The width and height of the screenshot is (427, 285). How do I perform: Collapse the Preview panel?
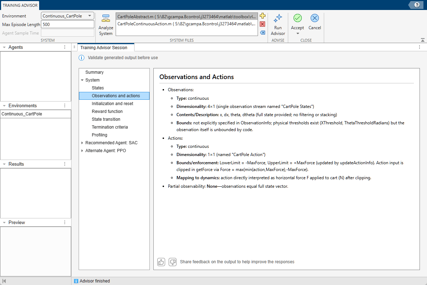point(4,222)
